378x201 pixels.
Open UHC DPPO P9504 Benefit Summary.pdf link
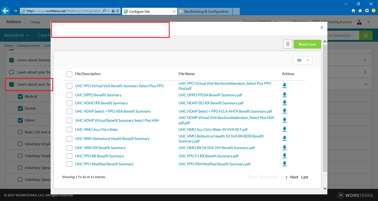pyautogui.click(x=210, y=95)
